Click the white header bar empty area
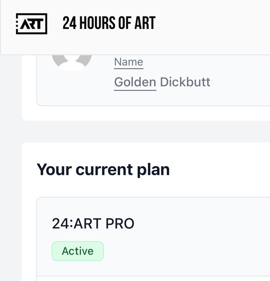Image resolution: width=270 pixels, height=281 pixels. click(215, 25)
